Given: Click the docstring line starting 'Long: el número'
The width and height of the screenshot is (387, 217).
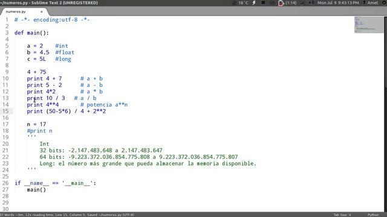Looking at the screenshot, I should [148, 163].
